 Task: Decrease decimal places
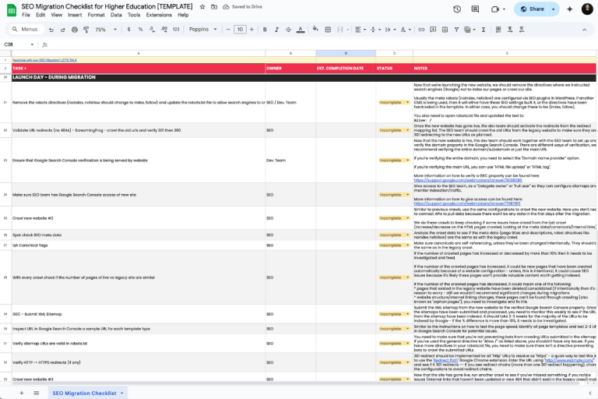coord(152,30)
